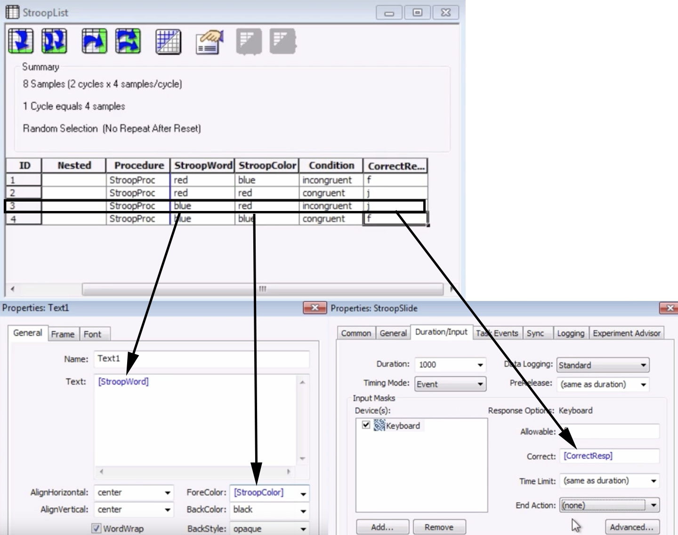
Task: Click the Add Attribute toolbar icon
Action: coord(94,41)
